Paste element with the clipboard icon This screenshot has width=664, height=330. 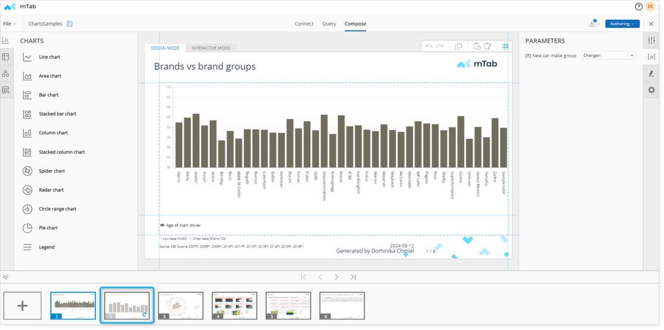click(x=477, y=46)
